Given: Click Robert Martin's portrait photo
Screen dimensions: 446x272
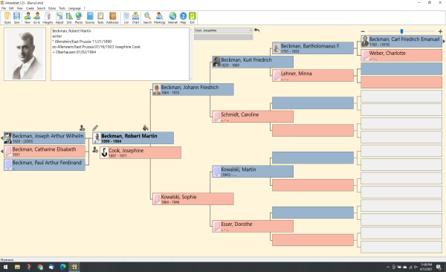Looking at the screenshot, I should [x=25, y=54].
